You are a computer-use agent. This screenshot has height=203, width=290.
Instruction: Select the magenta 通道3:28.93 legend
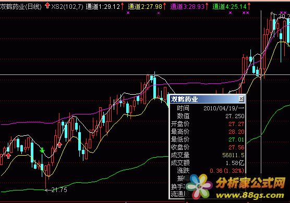(187, 7)
